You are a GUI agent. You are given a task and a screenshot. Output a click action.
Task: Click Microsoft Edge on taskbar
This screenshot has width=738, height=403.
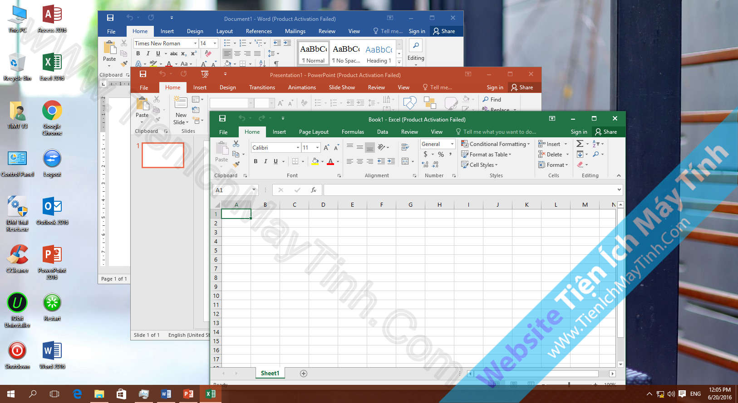(77, 394)
